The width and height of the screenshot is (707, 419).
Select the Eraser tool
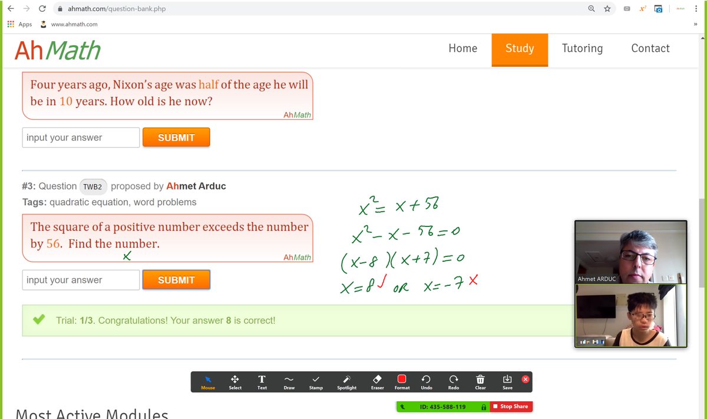coord(378,382)
